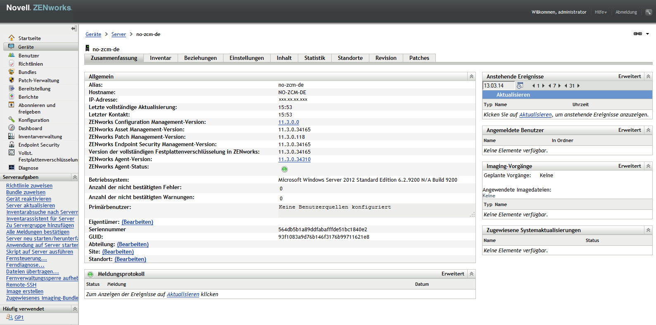Collapse the Serveraufgaben section
This screenshot has height=325, width=656.
coord(75,177)
